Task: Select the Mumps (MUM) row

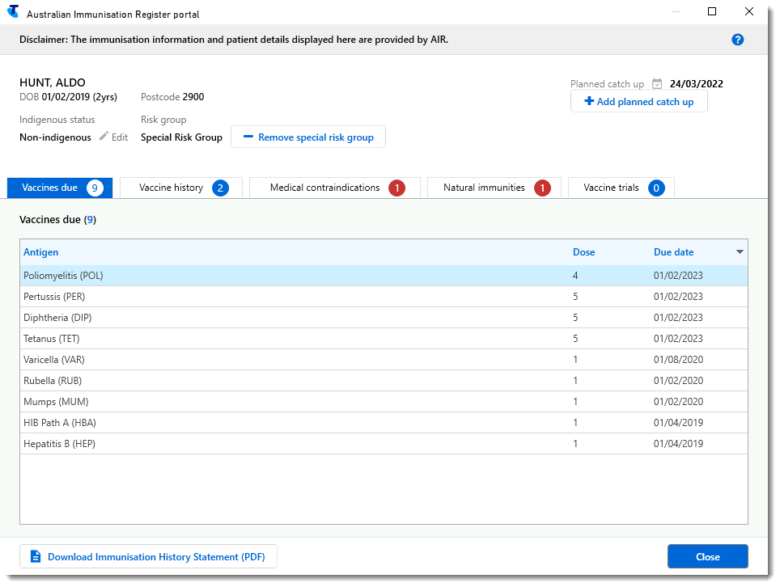Action: click(x=384, y=402)
